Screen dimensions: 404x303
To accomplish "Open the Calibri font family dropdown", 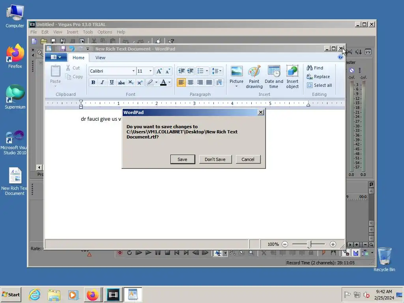I will [133, 71].
